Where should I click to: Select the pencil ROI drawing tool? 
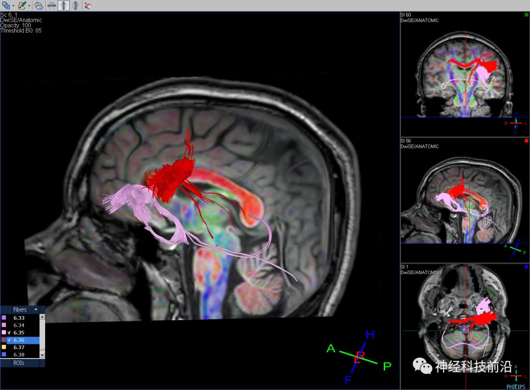point(22,5)
